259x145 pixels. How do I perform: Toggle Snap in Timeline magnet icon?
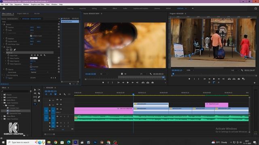[51, 94]
